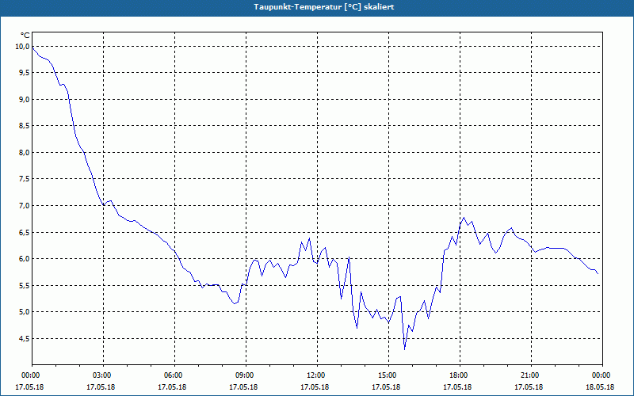Image resolution: width=634 pixels, height=396 pixels.
Task: Select the 03:00 time label
Action: point(103,375)
